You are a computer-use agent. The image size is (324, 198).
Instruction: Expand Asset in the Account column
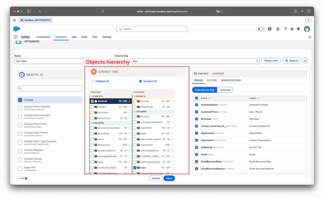pos(172,133)
